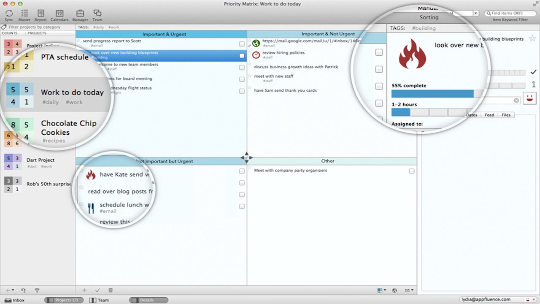Set effort on segmented bar beside the 1
The width and height of the screenshot is (540, 304).
[x=506, y=86]
